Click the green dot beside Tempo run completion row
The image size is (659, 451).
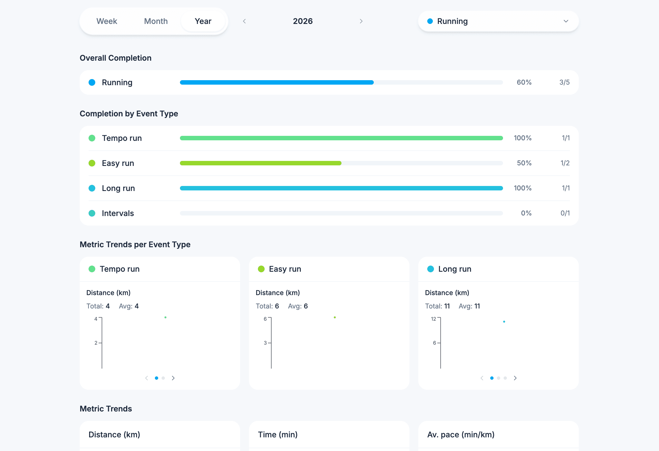[92, 138]
